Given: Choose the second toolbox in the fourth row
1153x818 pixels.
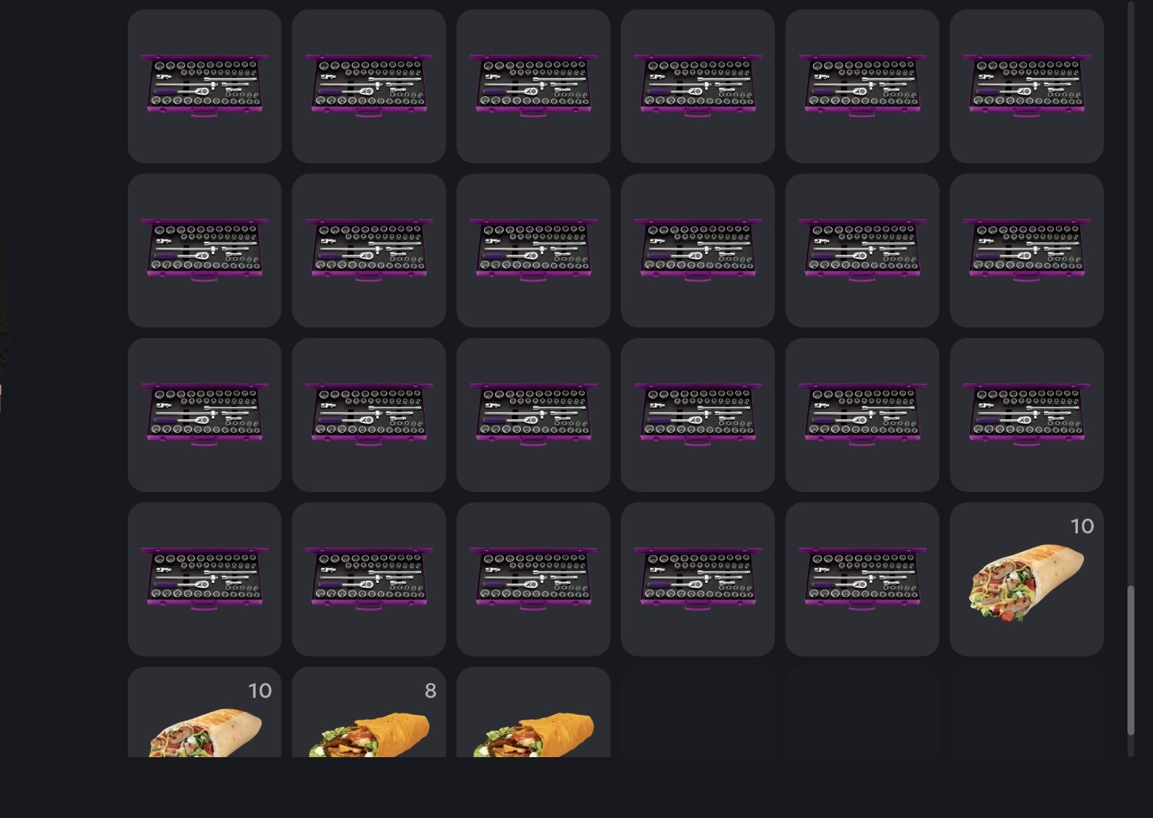Looking at the screenshot, I should tap(369, 579).
